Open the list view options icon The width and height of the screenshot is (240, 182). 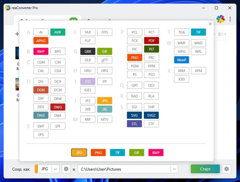click(x=222, y=34)
